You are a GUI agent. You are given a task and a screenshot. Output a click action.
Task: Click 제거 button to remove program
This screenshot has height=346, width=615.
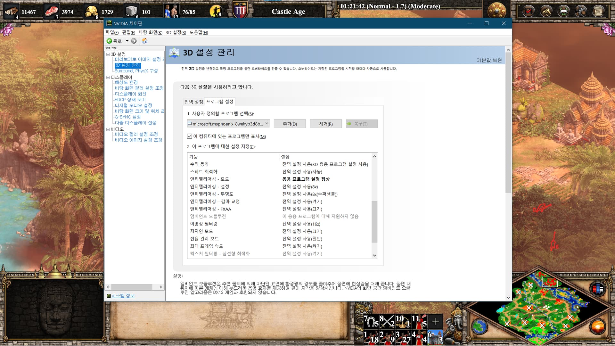[x=326, y=124]
